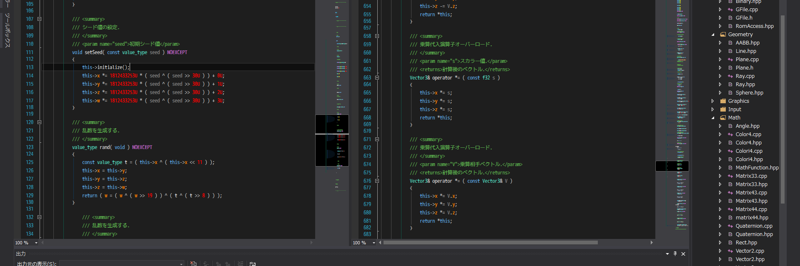
Task: Close the output panel
Action: pos(683,254)
